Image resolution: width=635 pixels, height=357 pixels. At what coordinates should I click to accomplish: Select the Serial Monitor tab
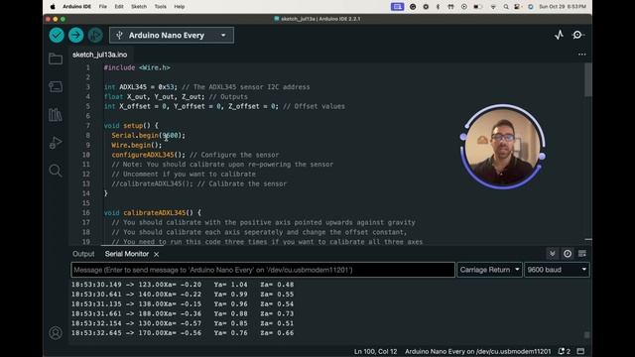(x=127, y=254)
